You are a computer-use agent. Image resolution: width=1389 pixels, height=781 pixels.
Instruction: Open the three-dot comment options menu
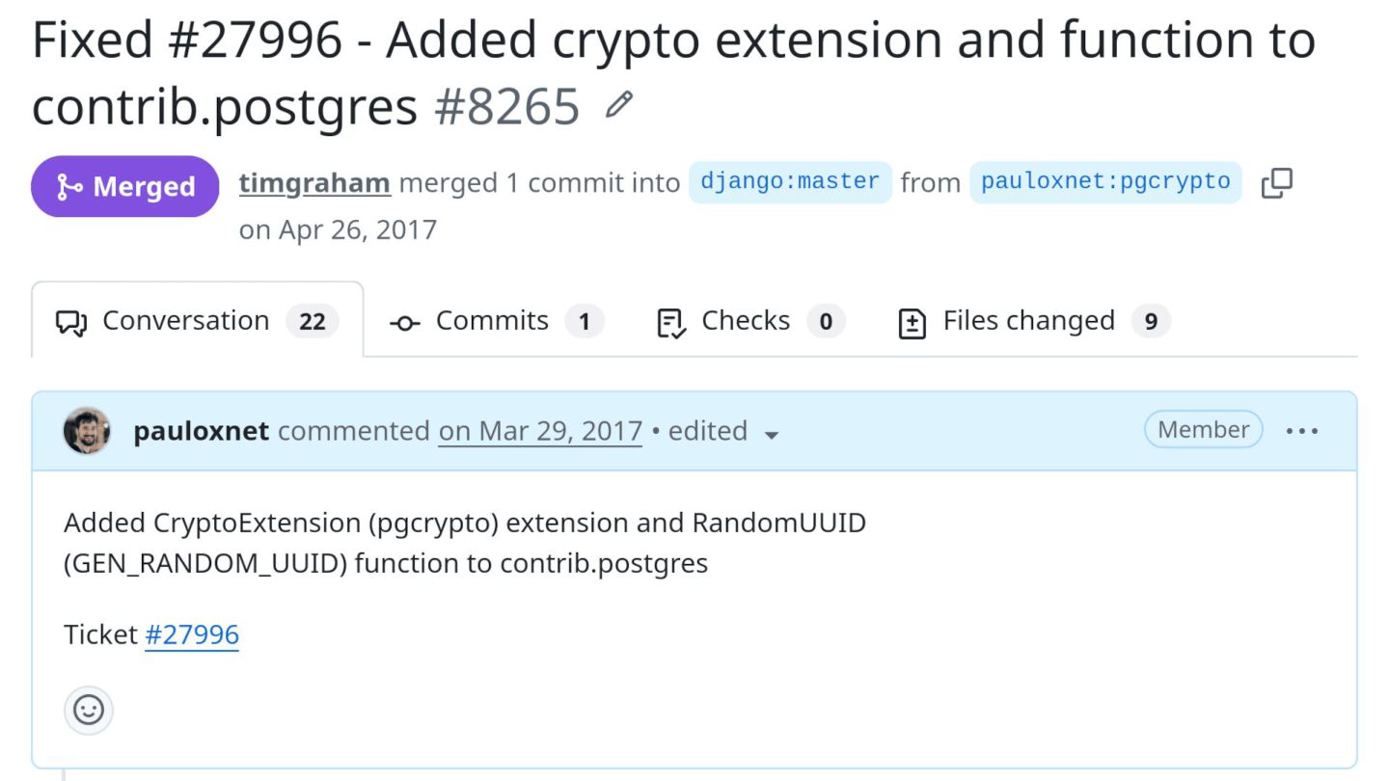1302,431
